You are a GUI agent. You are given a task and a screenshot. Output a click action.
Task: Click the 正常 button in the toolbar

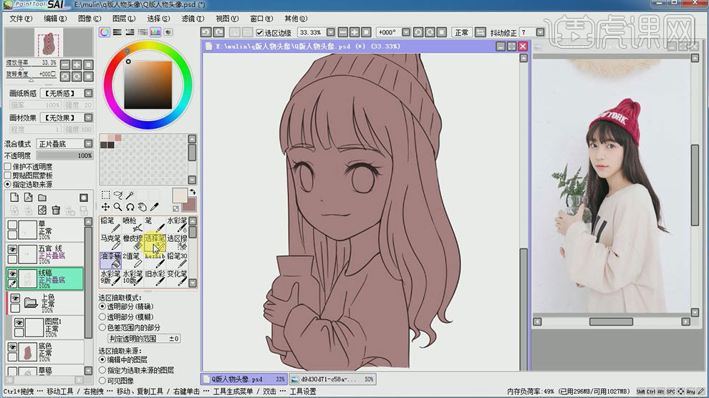tap(461, 33)
